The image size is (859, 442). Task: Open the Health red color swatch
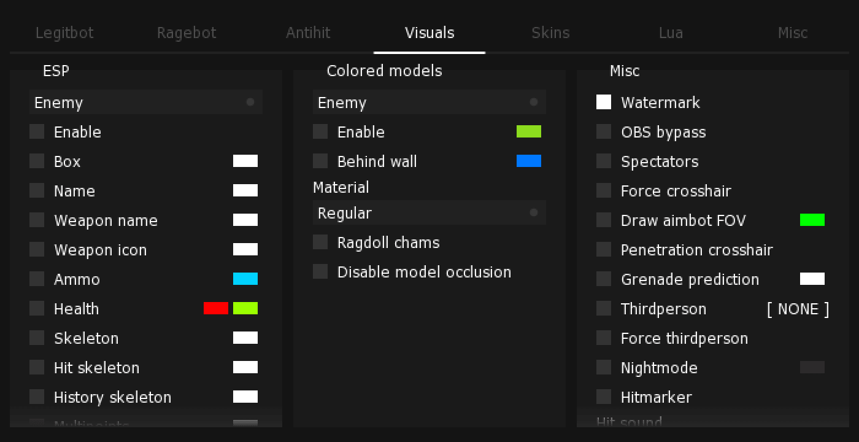click(x=216, y=309)
